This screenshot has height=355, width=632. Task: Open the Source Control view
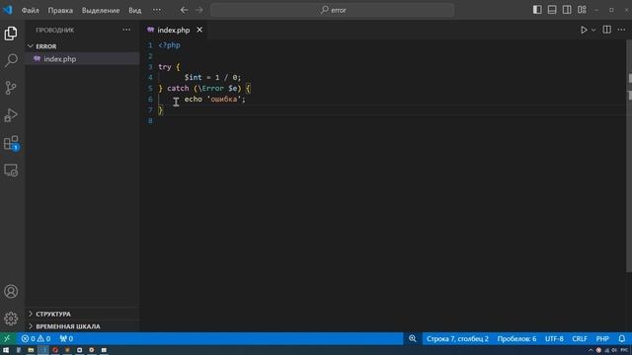tap(11, 88)
